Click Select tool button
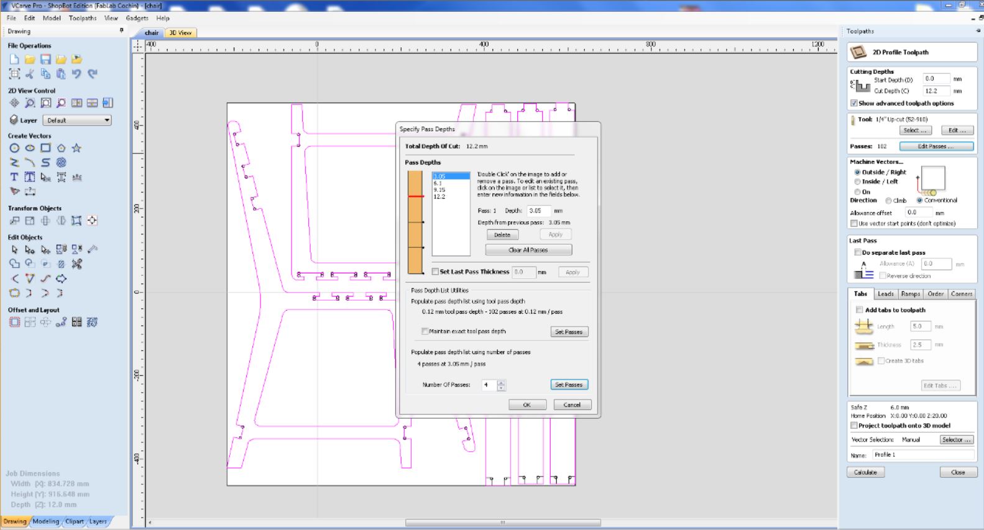The width and height of the screenshot is (984, 530). [915, 130]
